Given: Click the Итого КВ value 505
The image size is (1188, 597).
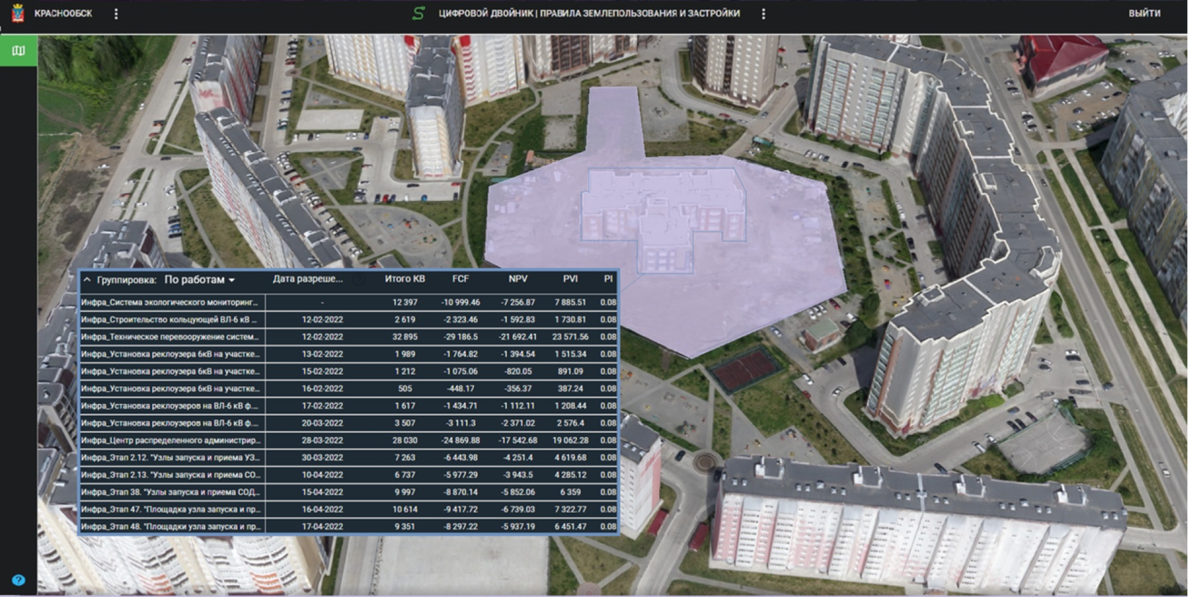Looking at the screenshot, I should 405,388.
